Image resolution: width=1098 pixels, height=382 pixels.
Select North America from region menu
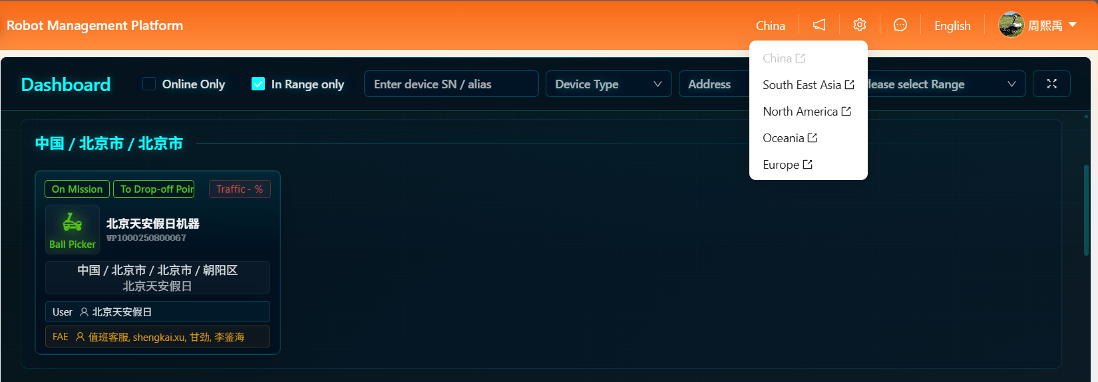[809, 111]
